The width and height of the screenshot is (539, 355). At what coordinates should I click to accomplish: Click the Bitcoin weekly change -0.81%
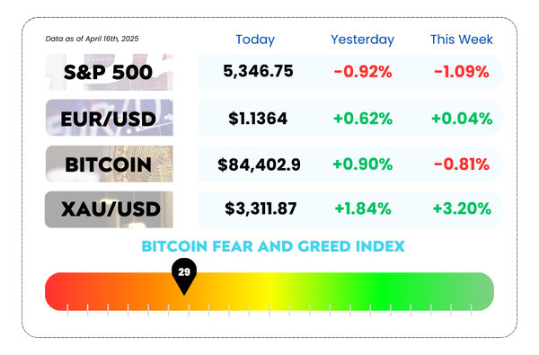[x=462, y=164]
